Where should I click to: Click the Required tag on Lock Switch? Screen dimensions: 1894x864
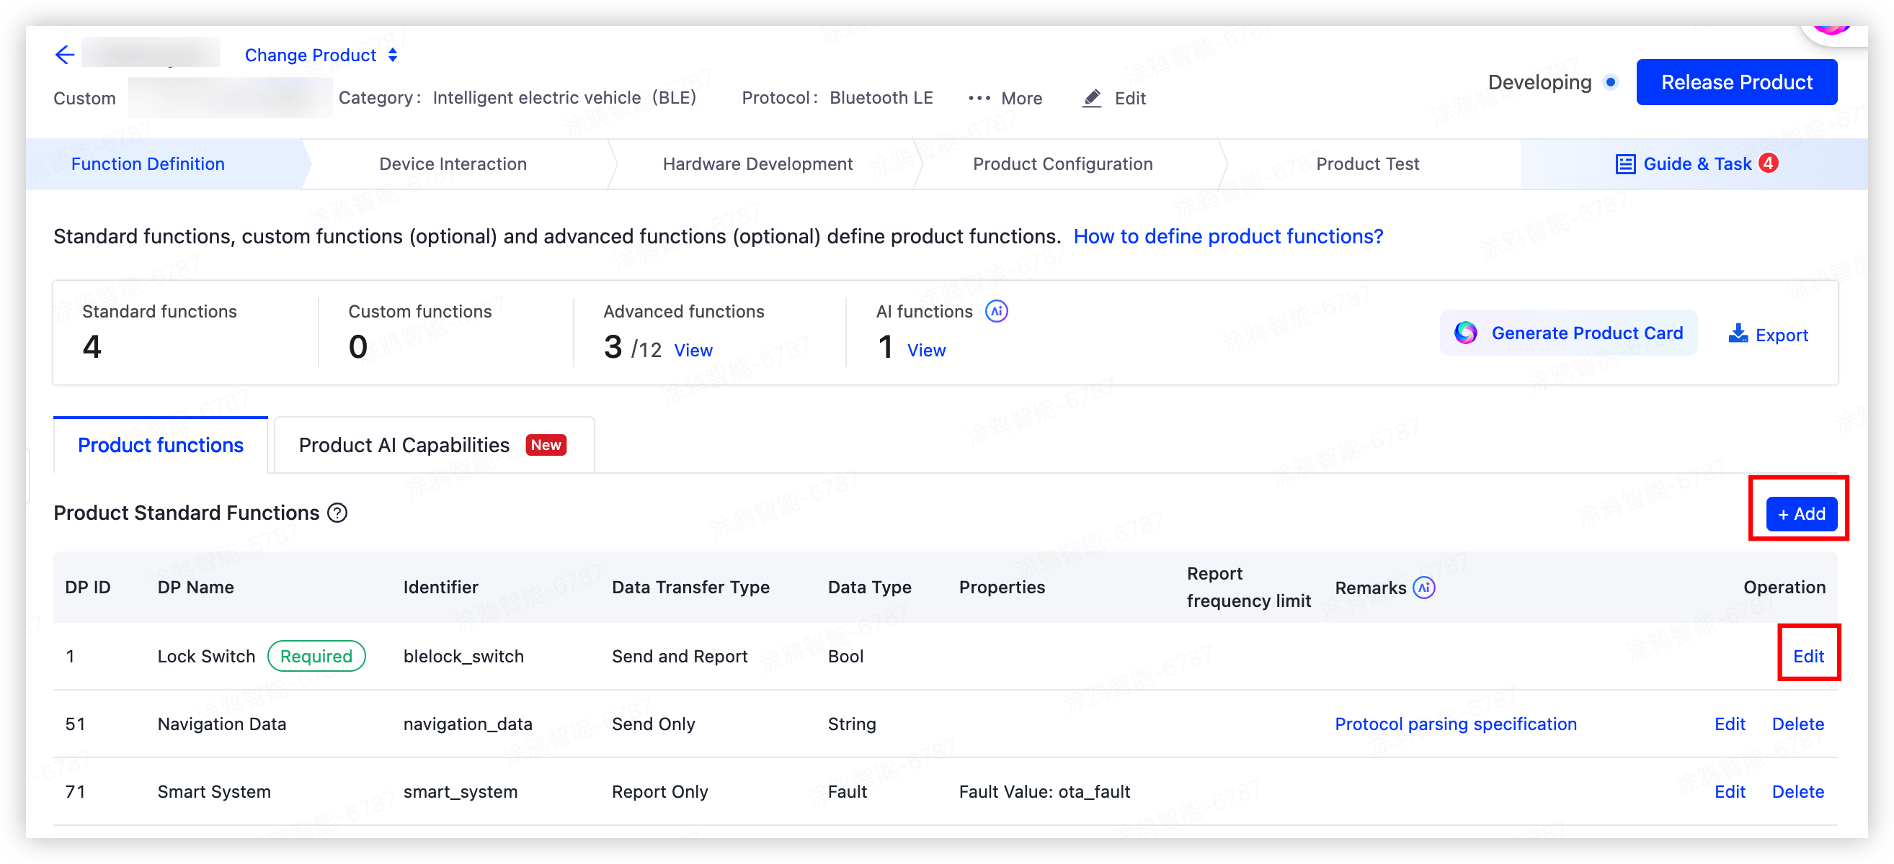(x=316, y=656)
